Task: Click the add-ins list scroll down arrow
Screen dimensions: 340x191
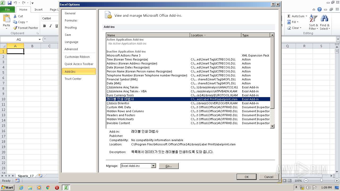Action: click(x=272, y=126)
